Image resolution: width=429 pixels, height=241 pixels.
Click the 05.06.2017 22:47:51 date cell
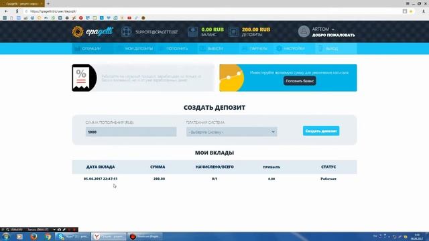point(101,179)
